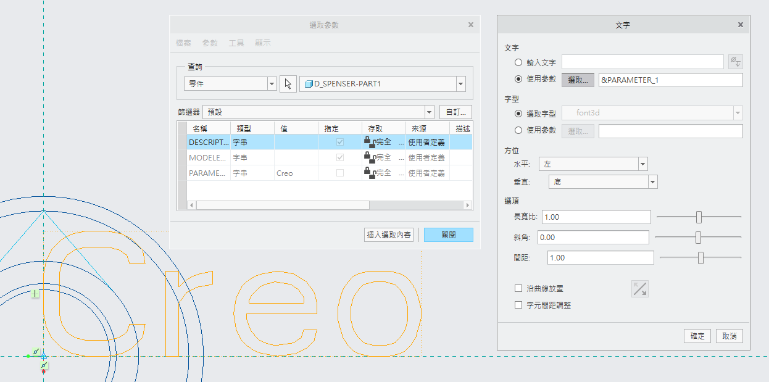
Task: Enable the 字元間距調整 checkbox
Action: pos(518,305)
